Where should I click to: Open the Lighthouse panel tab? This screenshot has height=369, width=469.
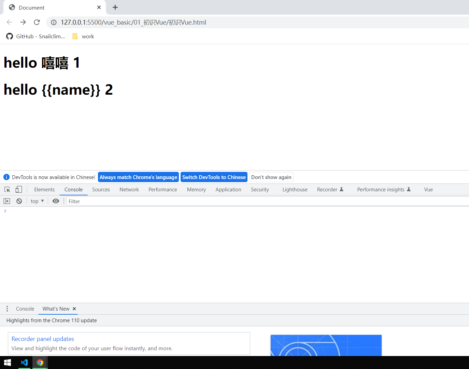coord(295,190)
